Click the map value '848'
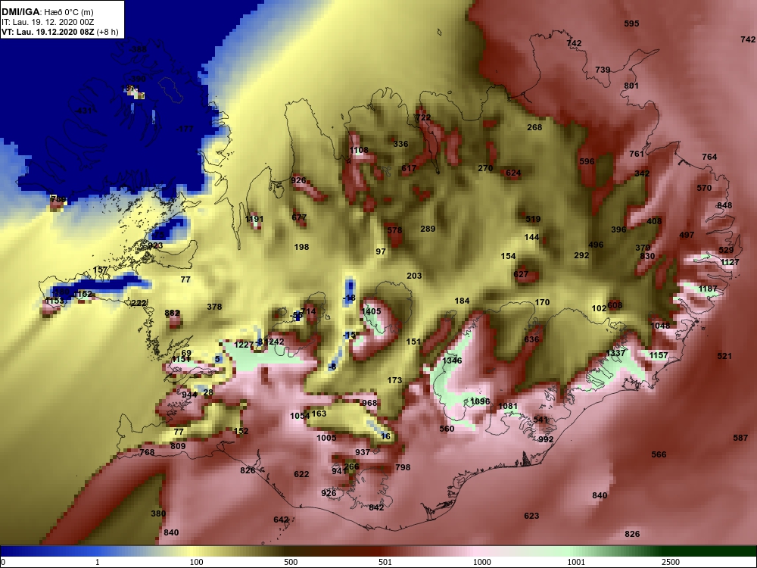The width and height of the screenshot is (757, 568). (x=724, y=206)
